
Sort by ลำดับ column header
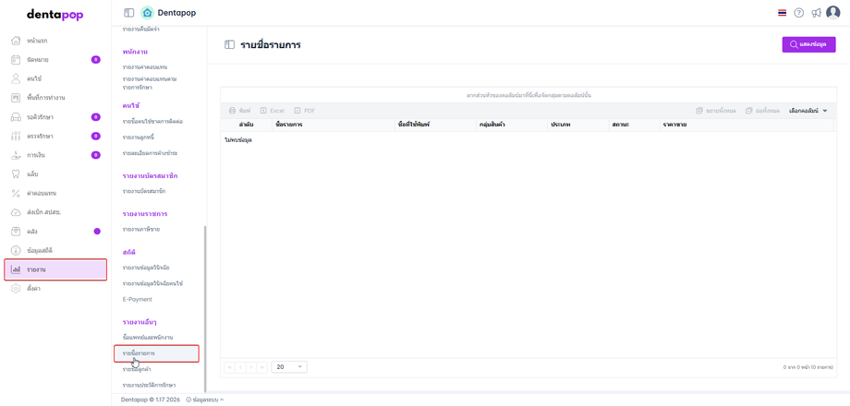click(248, 125)
